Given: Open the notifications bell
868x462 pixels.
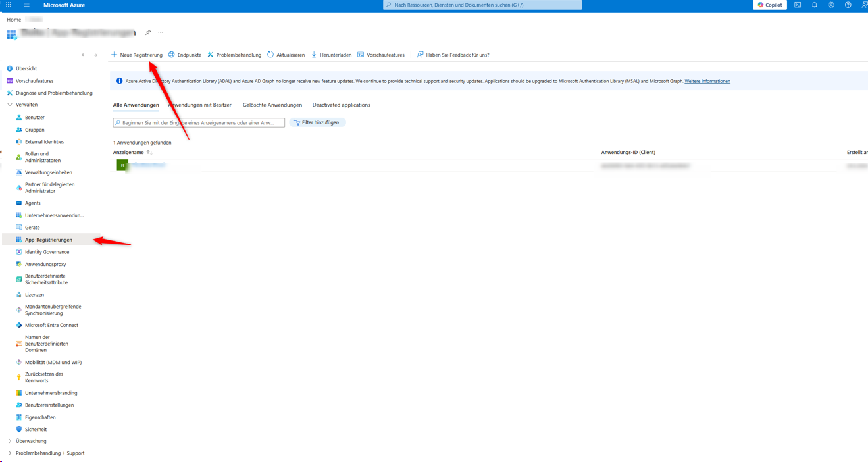Looking at the screenshot, I should (x=814, y=5).
